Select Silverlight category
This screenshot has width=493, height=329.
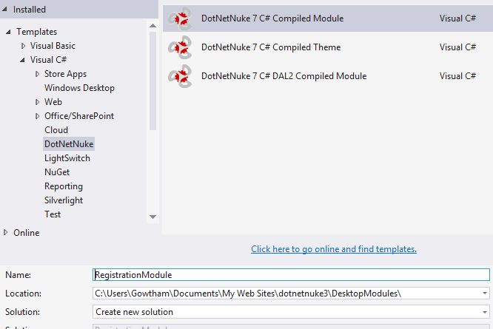(64, 200)
